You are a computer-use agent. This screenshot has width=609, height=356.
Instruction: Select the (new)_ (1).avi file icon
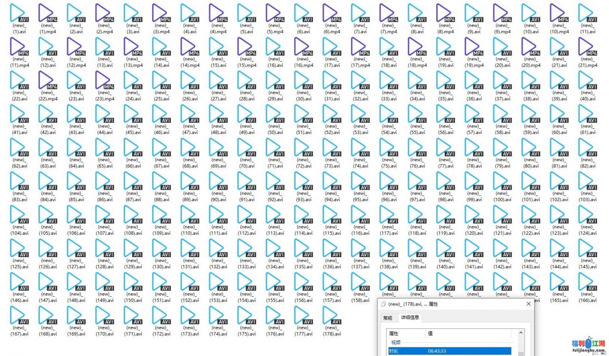pos(19,14)
